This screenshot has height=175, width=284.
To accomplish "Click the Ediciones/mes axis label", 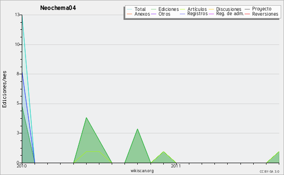I will [x=4, y=89].
